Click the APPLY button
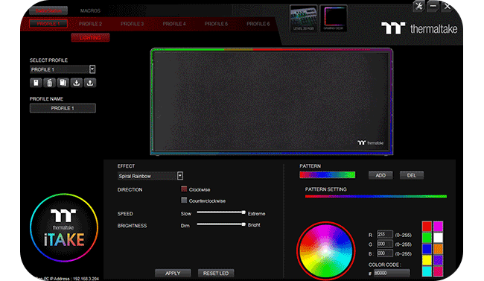Screen dimensions: 484x281 [173, 274]
